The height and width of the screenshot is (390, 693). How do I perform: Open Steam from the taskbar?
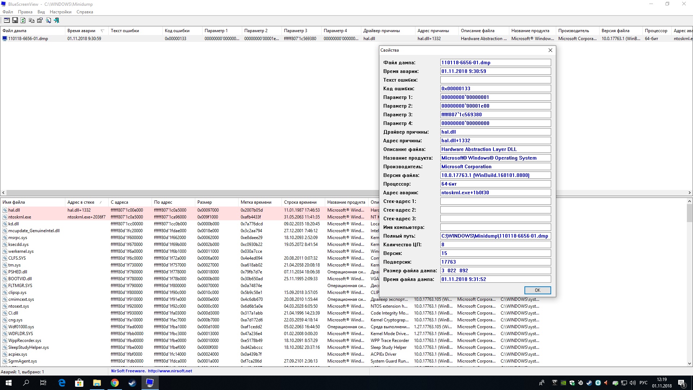[x=132, y=383]
